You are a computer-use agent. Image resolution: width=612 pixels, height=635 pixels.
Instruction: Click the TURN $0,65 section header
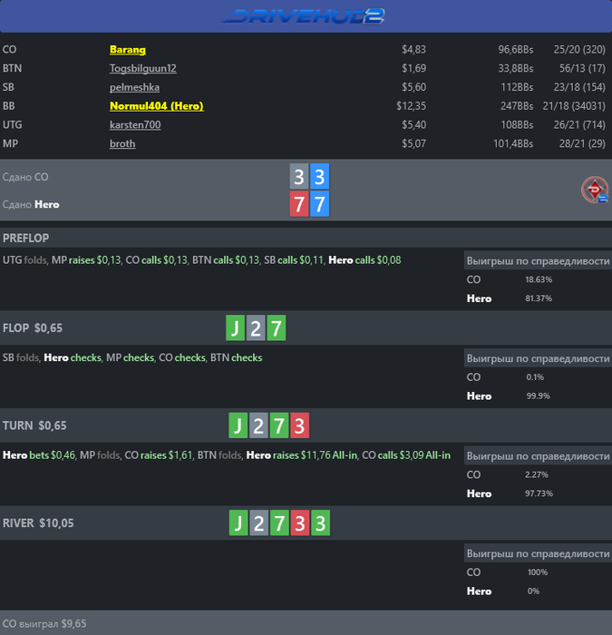(34, 425)
